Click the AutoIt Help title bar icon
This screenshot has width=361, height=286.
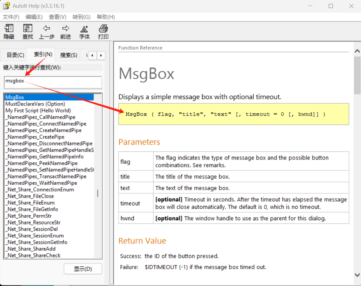6,6
